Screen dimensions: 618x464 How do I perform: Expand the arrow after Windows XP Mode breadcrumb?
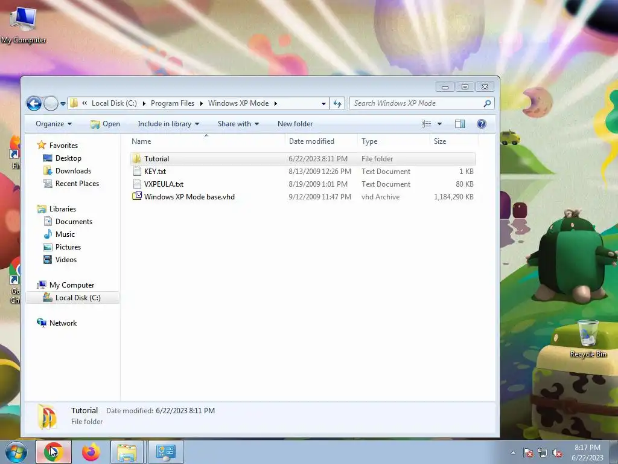click(275, 104)
